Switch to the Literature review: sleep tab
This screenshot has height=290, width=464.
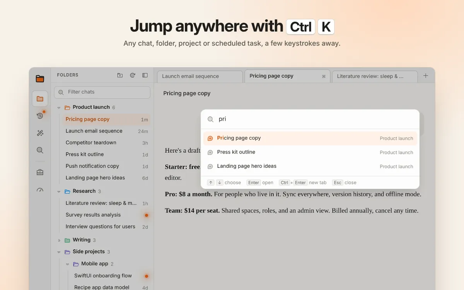pyautogui.click(x=375, y=77)
